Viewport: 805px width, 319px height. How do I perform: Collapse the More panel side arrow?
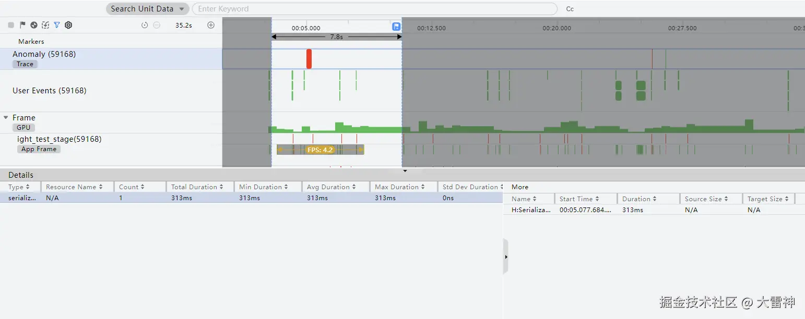point(506,257)
